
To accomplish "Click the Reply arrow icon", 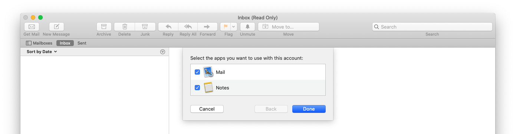I will [168, 27].
